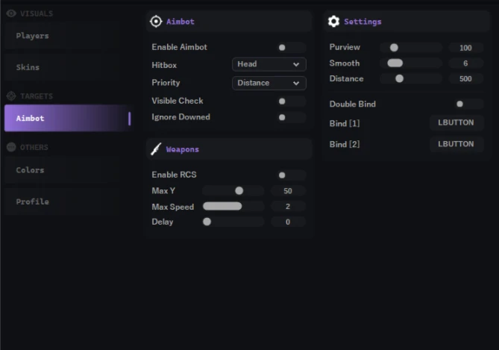Viewport: 499px width, 350px height.
Task: Click the Bind [2] LBUTTON key button
Action: pyautogui.click(x=456, y=144)
